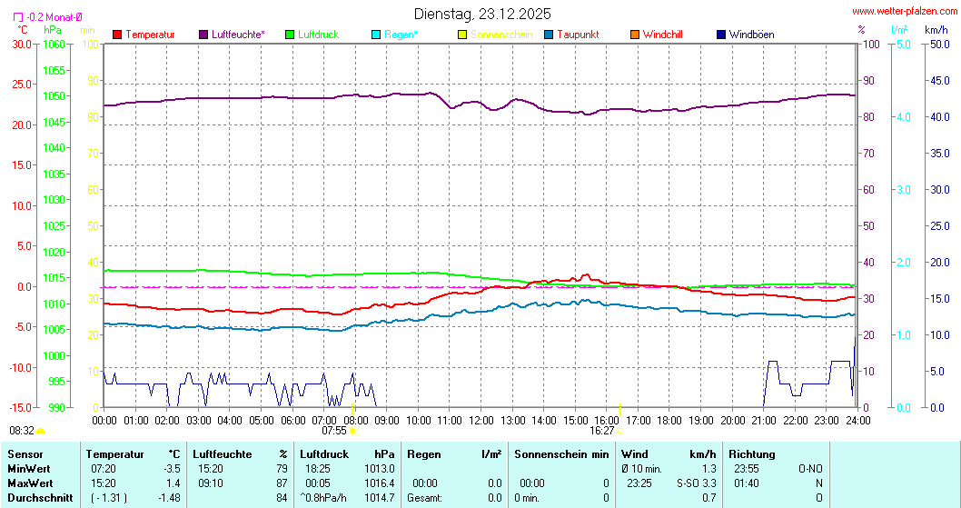This screenshot has height=508, width=961.
Task: Click the Windböen legend label text
Action: click(x=751, y=35)
